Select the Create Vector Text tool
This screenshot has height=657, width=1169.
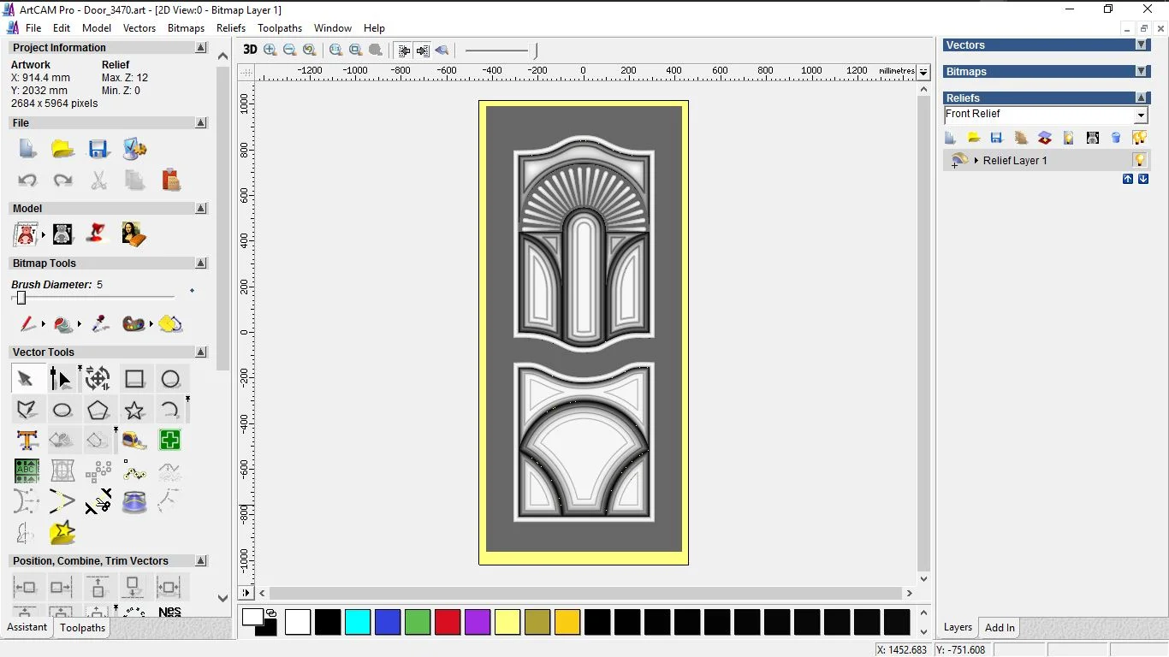[x=27, y=441]
